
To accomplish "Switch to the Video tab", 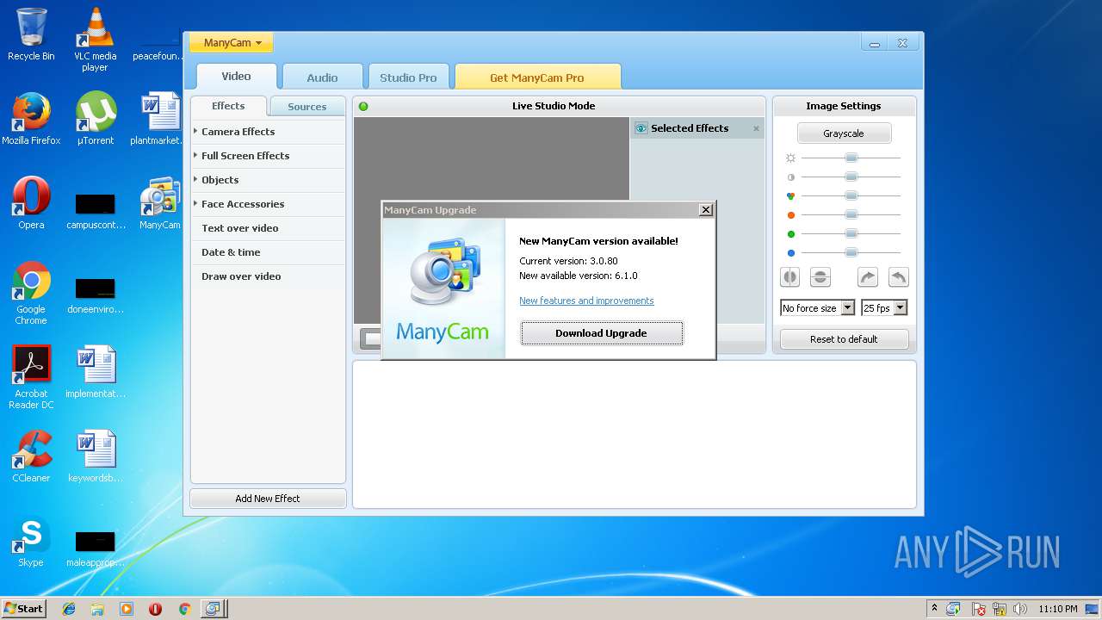I will 236,77.
